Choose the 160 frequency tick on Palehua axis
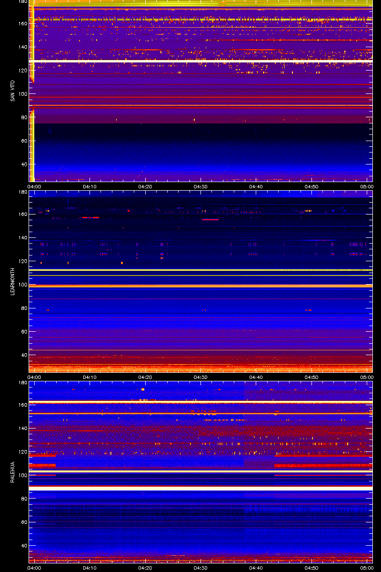Viewport: 381px width, 572px height. pyautogui.click(x=23, y=405)
